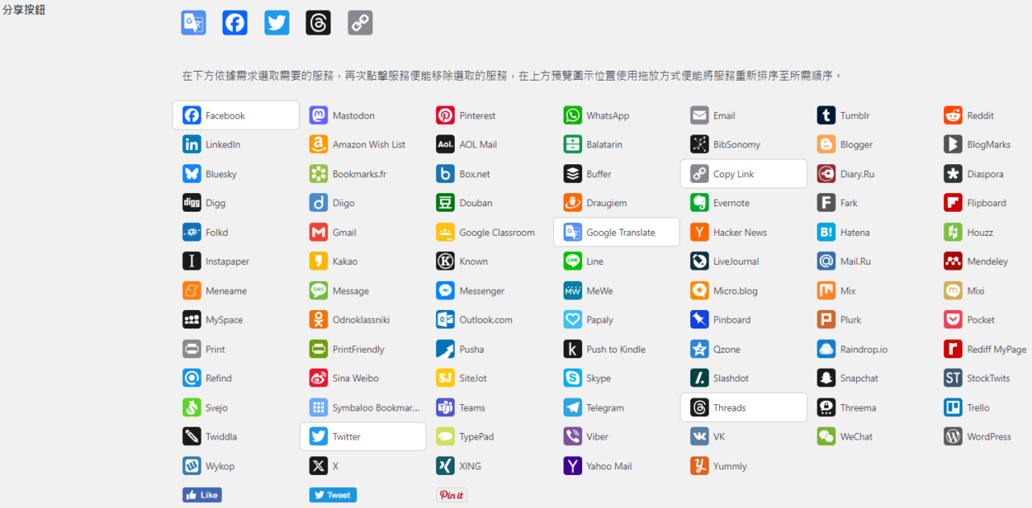Select the Messenger icon

(x=446, y=291)
